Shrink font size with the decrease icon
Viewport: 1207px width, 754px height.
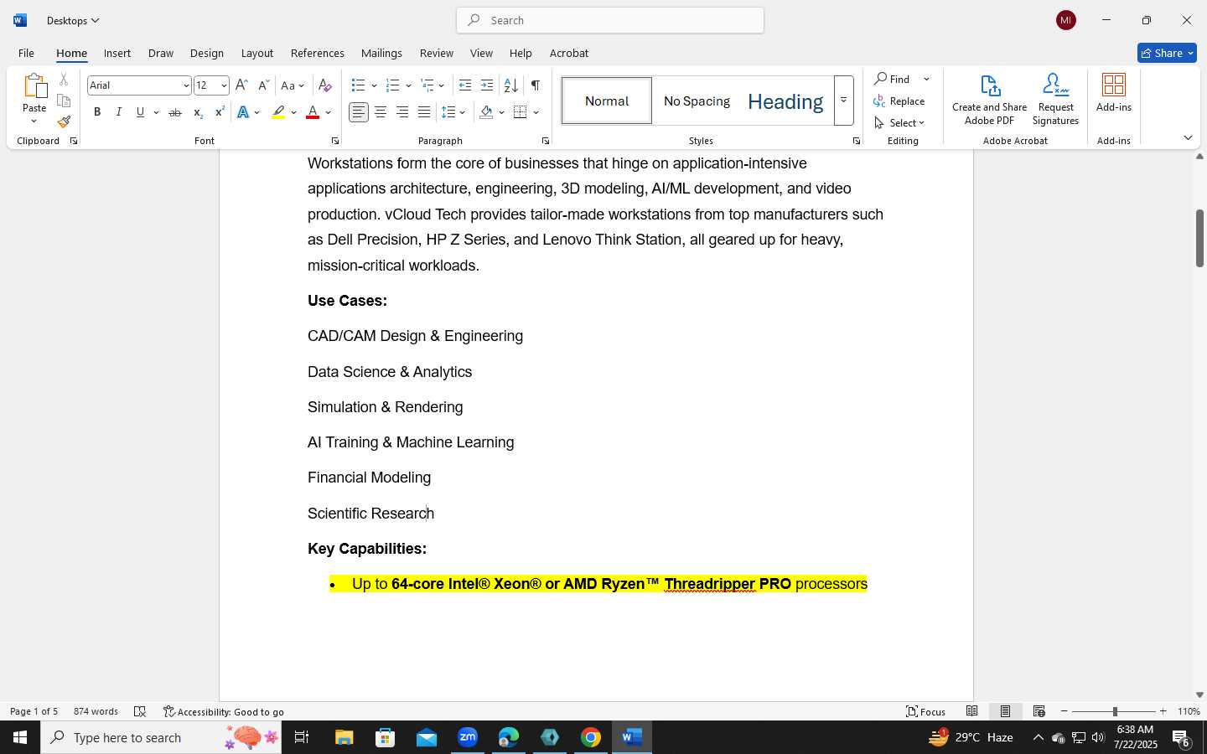(263, 85)
